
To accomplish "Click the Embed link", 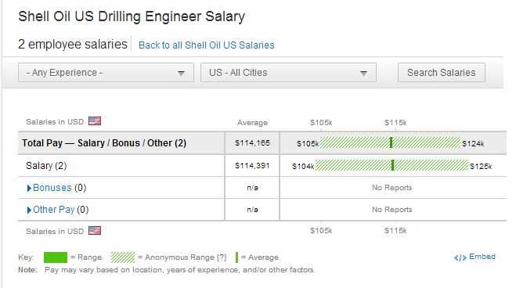I will (x=482, y=257).
